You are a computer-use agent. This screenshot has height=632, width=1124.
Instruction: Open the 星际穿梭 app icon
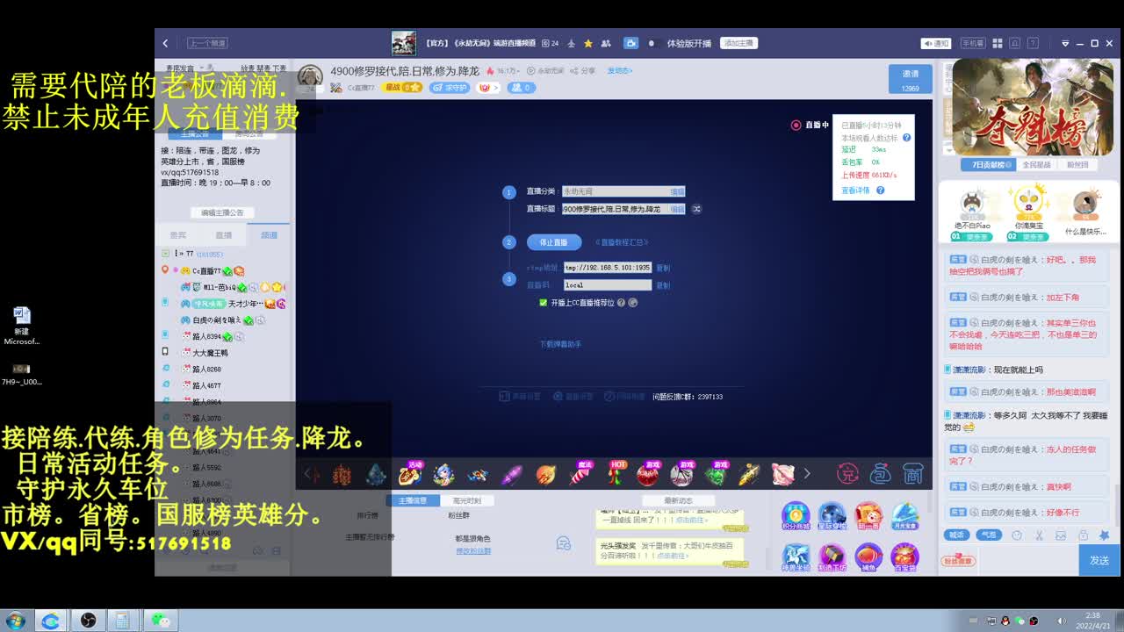point(832,516)
